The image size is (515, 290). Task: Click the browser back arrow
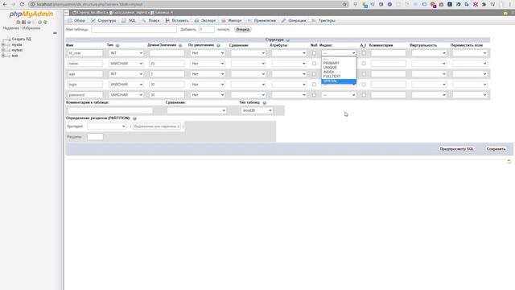(5, 4)
